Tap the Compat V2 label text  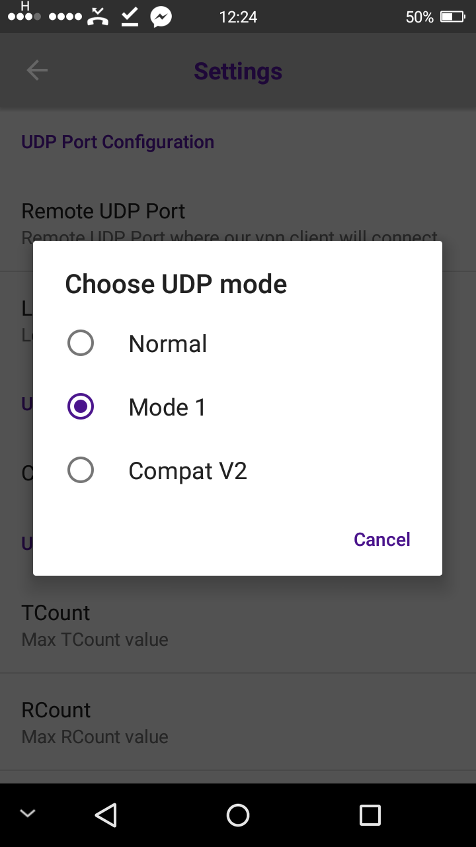pyautogui.click(x=188, y=471)
